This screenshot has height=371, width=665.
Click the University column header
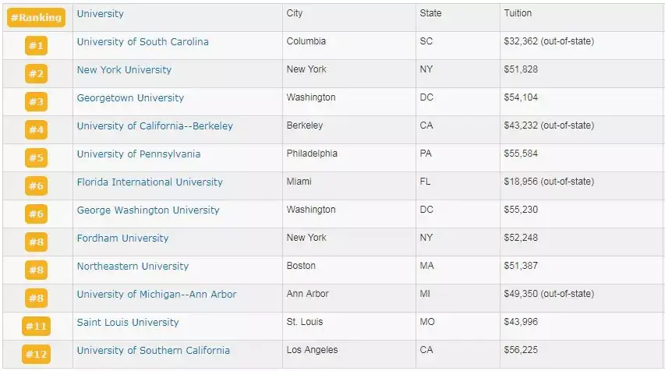click(x=100, y=14)
